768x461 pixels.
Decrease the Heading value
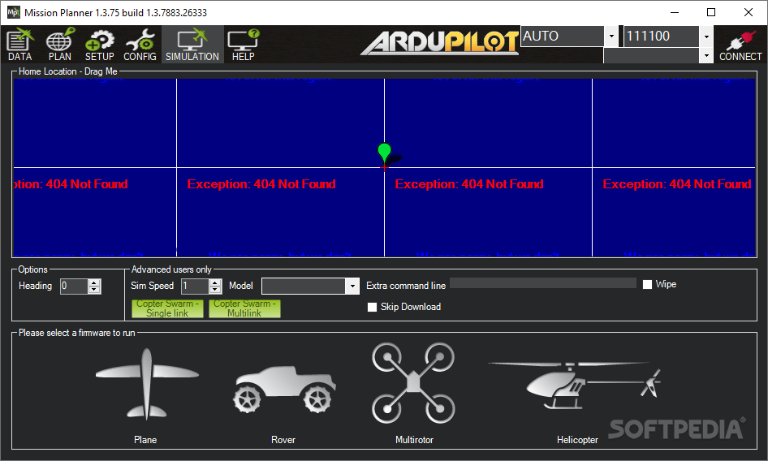click(x=94, y=290)
